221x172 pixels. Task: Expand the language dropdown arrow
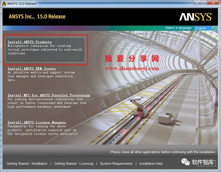[214, 28]
